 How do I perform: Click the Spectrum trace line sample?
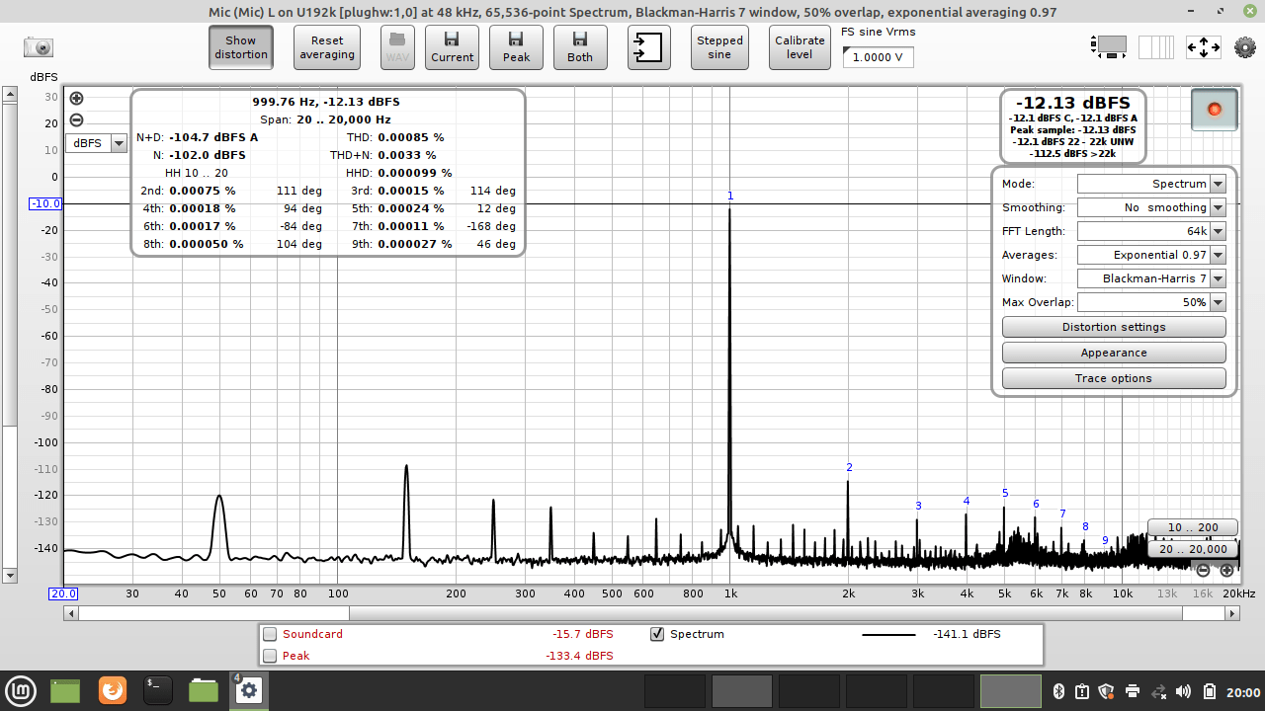[888, 634]
